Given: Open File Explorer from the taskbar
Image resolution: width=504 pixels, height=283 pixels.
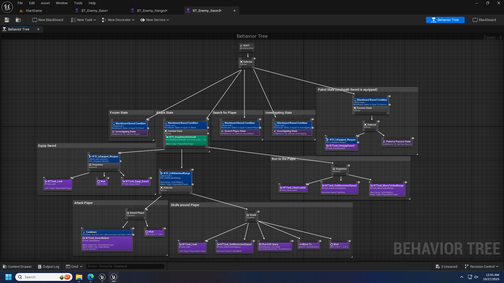Looking at the screenshot, I should pyautogui.click(x=79, y=277).
